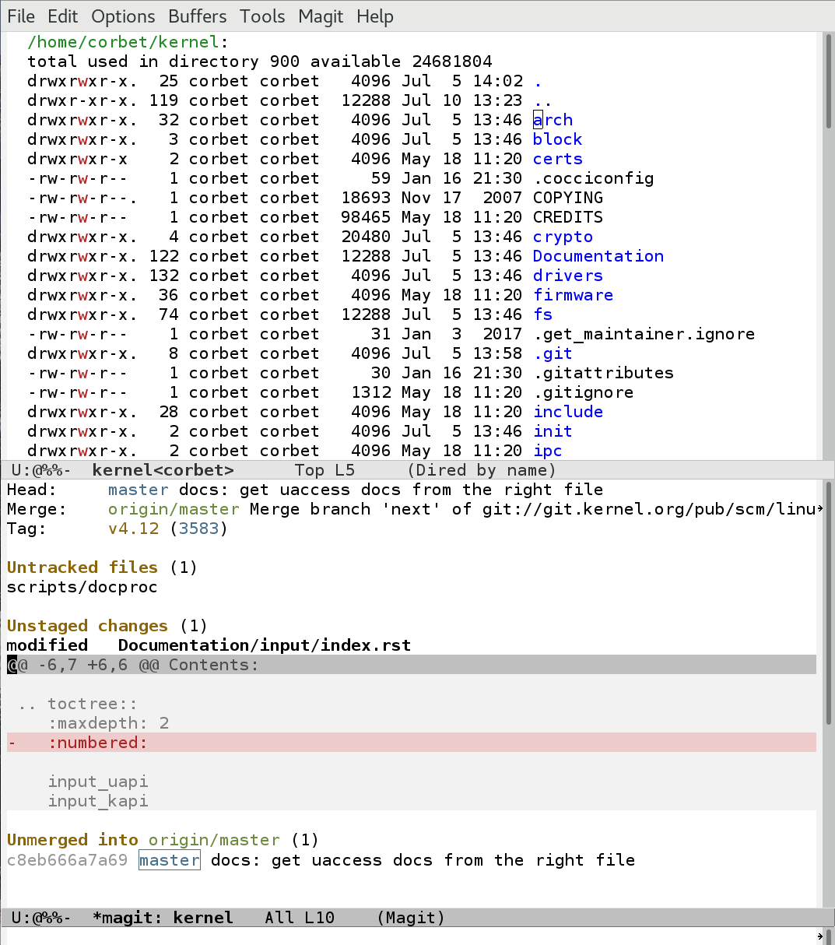
Task: Select the untracked file scripts/docproc
Action: point(82,587)
